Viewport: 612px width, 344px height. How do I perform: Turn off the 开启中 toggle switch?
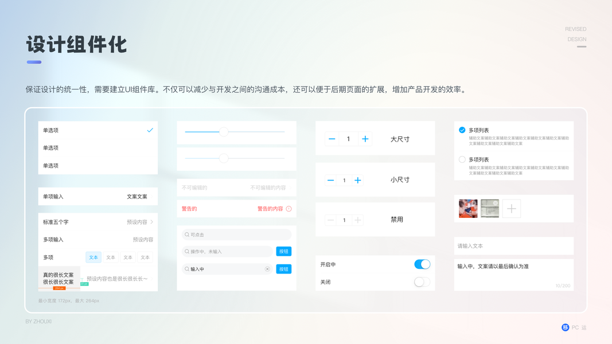coord(422,264)
